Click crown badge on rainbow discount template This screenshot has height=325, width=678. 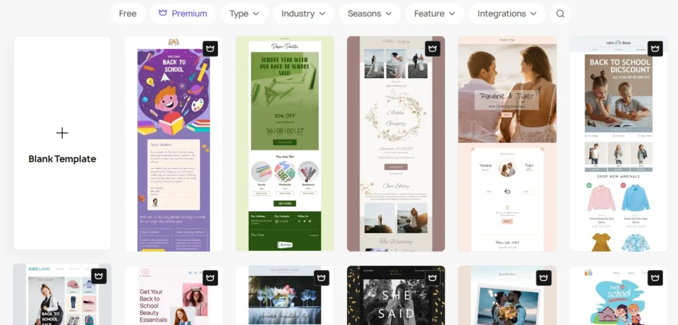(655, 49)
